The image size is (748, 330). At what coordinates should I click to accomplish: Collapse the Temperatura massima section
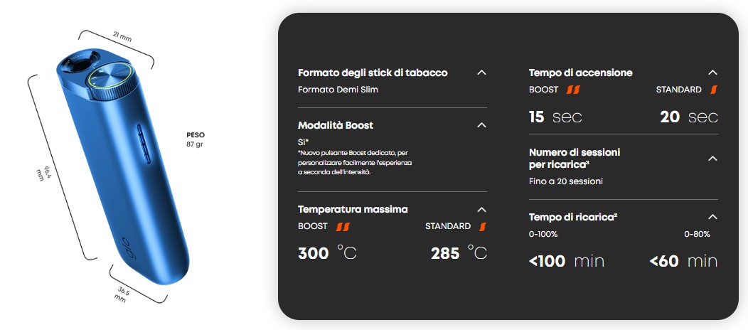[482, 209]
